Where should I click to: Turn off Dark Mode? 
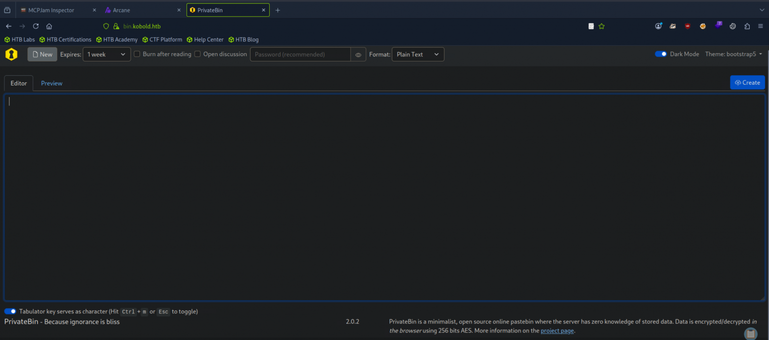point(660,54)
